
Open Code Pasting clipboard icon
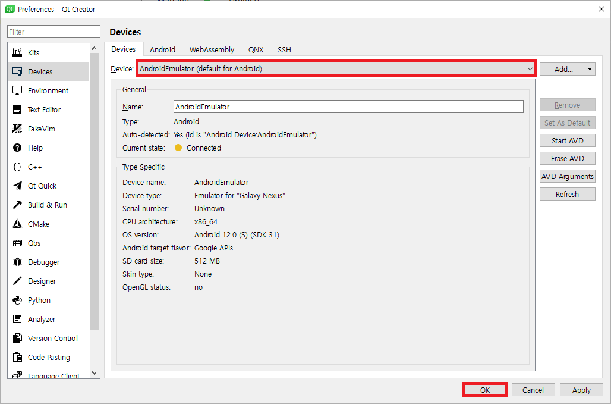tap(17, 357)
